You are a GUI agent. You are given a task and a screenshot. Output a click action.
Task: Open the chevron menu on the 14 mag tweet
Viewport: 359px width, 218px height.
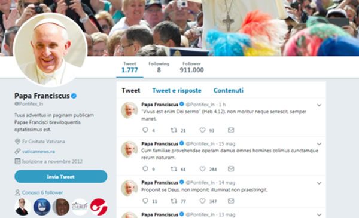(319, 183)
